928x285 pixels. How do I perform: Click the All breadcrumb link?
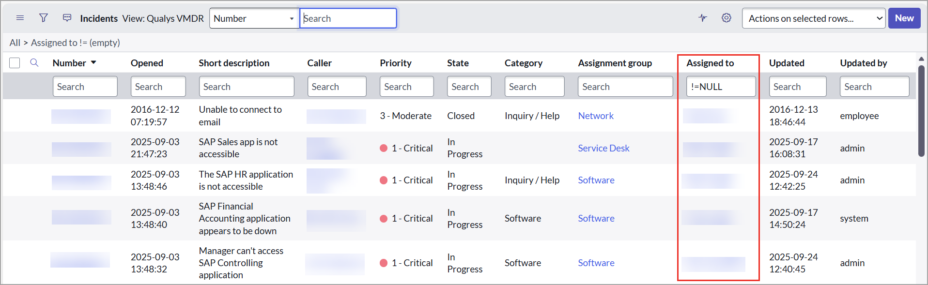[x=15, y=43]
